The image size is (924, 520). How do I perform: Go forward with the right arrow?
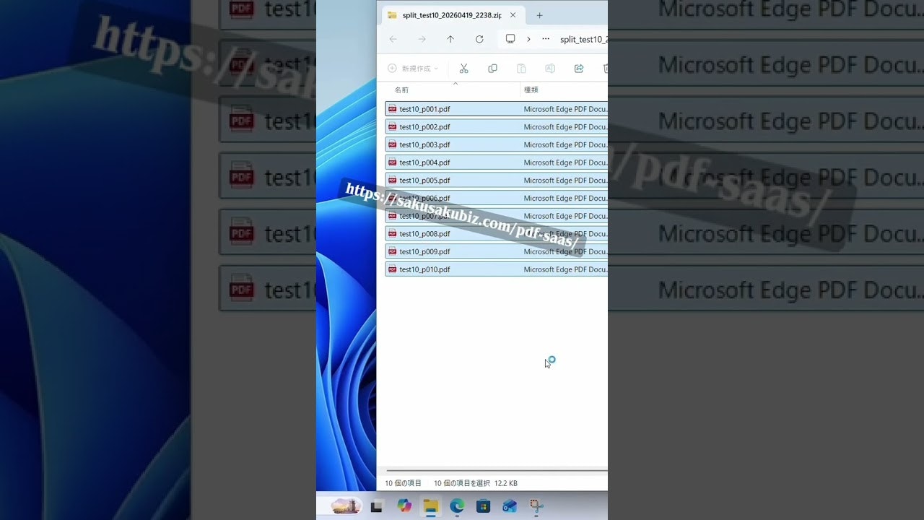pos(422,39)
